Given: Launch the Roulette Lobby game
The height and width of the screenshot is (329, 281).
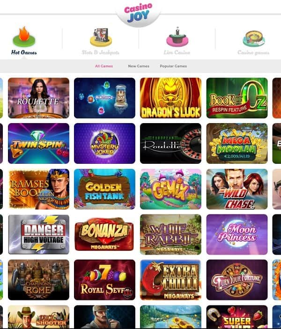Looking at the screenshot, I should (x=39, y=98).
